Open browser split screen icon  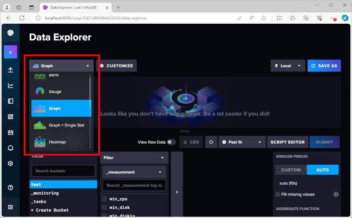(x=279, y=18)
